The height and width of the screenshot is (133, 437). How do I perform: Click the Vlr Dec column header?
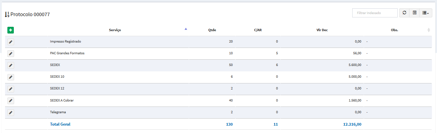click(x=322, y=30)
